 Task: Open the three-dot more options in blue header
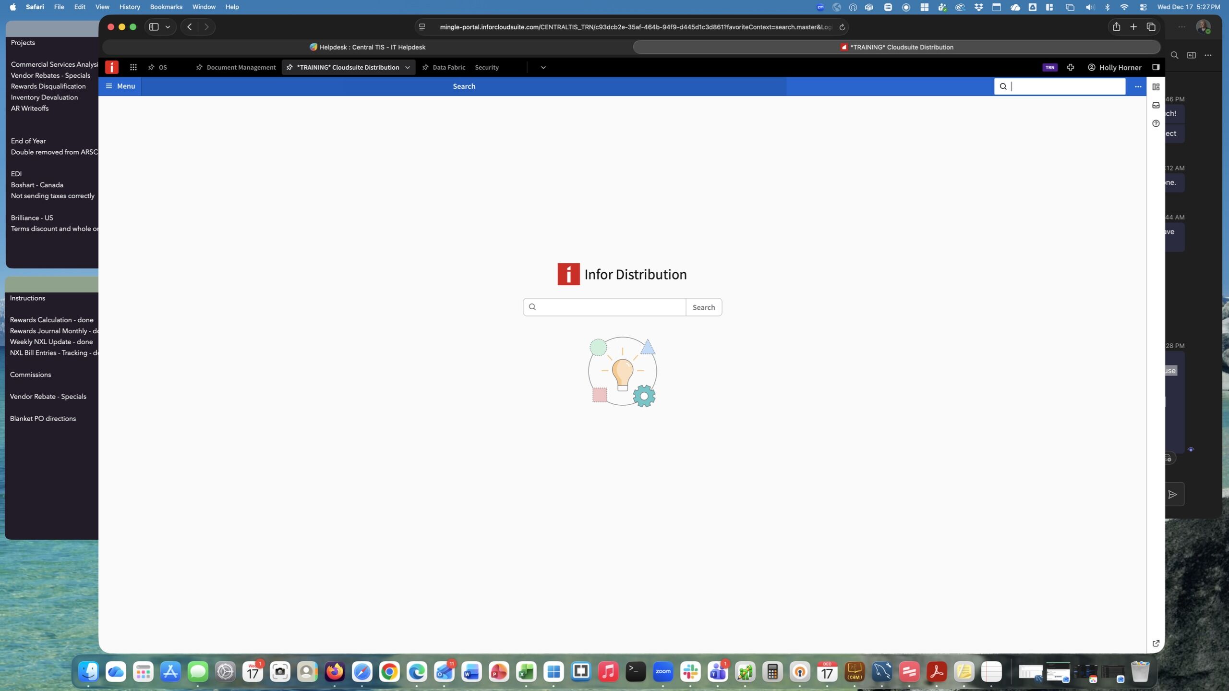(x=1138, y=86)
